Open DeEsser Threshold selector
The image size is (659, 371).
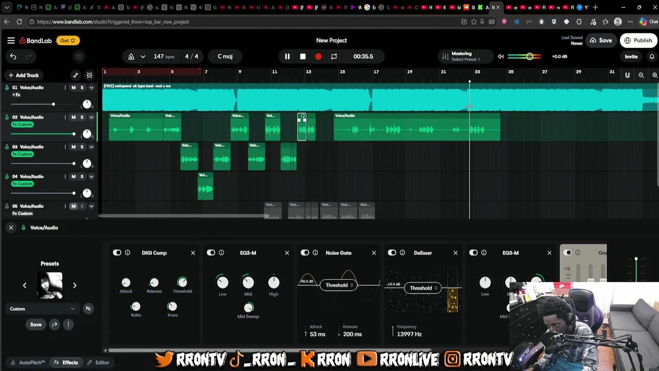click(x=423, y=288)
